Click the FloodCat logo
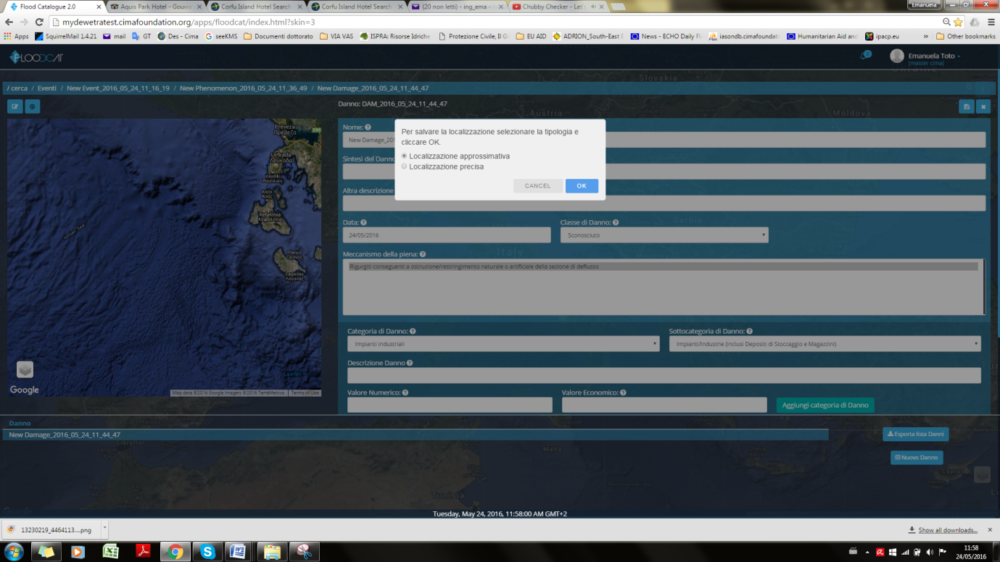1000x562 pixels. point(36,57)
